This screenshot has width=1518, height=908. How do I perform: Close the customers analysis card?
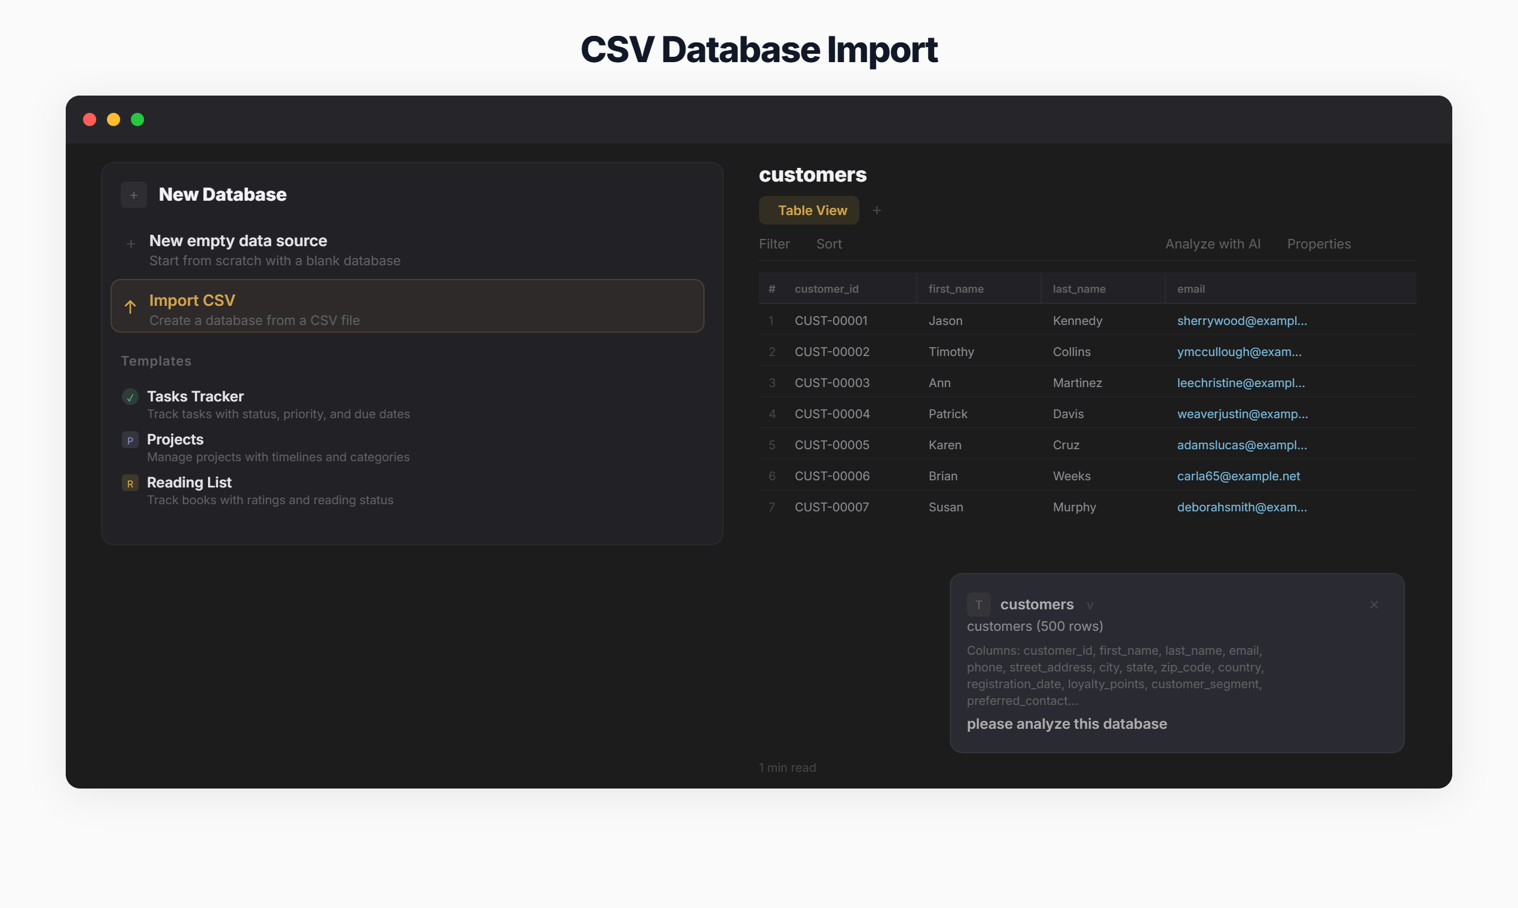[1373, 605]
